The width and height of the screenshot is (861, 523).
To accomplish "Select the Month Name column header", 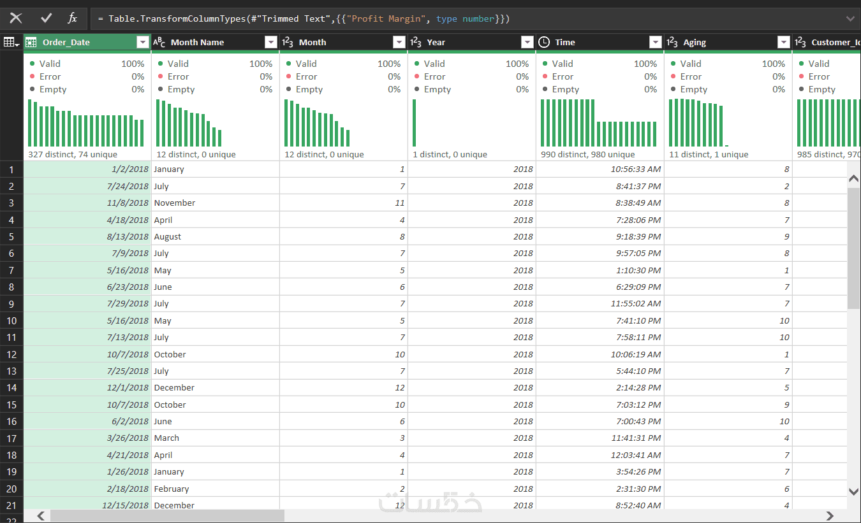I will tap(216, 42).
